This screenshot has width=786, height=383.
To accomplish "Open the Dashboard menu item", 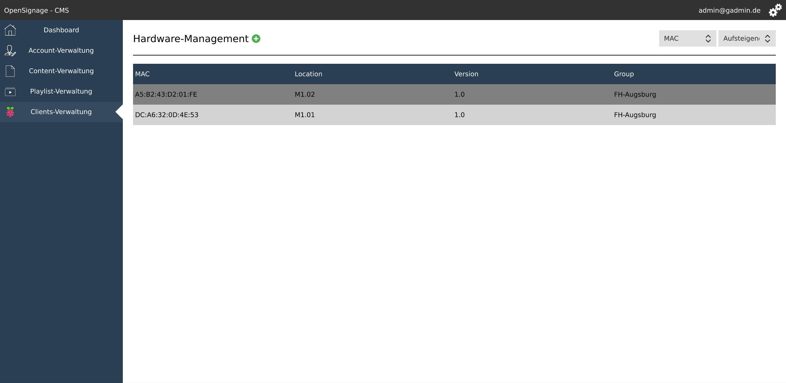I will coord(61,30).
